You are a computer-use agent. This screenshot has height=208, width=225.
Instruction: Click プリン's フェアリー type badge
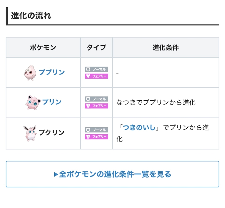click(x=96, y=106)
